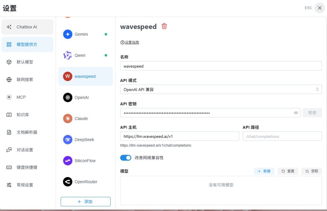
Task: Select the 'SiliconFlow' provider name
Action: pos(85,161)
